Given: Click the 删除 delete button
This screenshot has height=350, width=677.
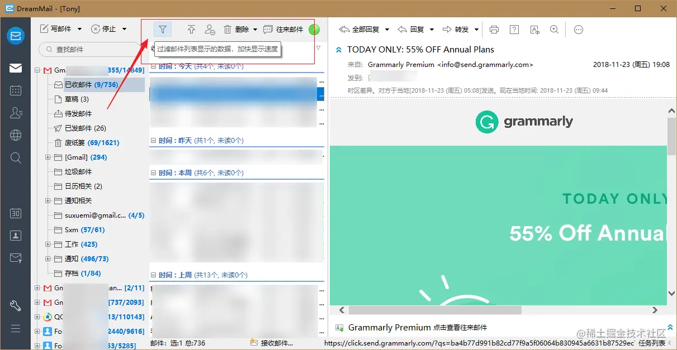Looking at the screenshot, I should (x=236, y=29).
